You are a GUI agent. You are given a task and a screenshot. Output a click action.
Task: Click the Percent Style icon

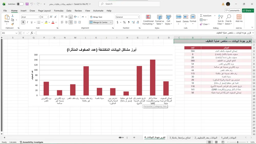pos(124,22)
